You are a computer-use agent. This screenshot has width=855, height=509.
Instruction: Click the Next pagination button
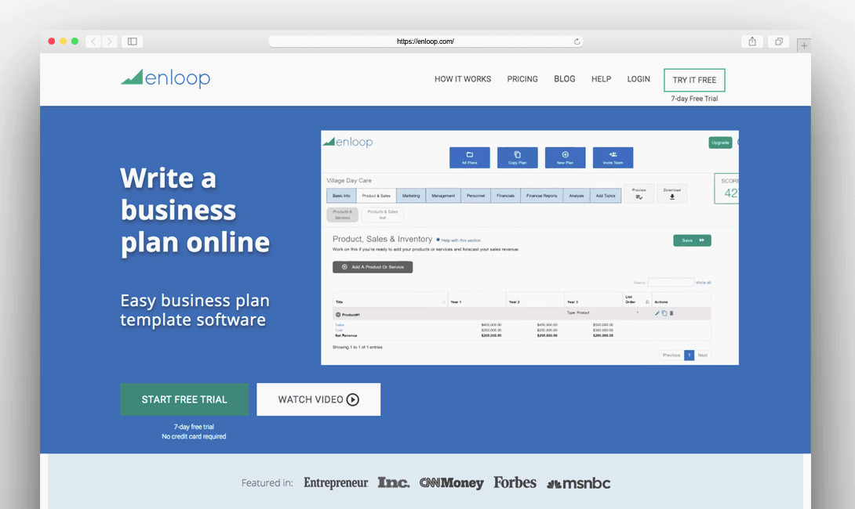pos(703,355)
